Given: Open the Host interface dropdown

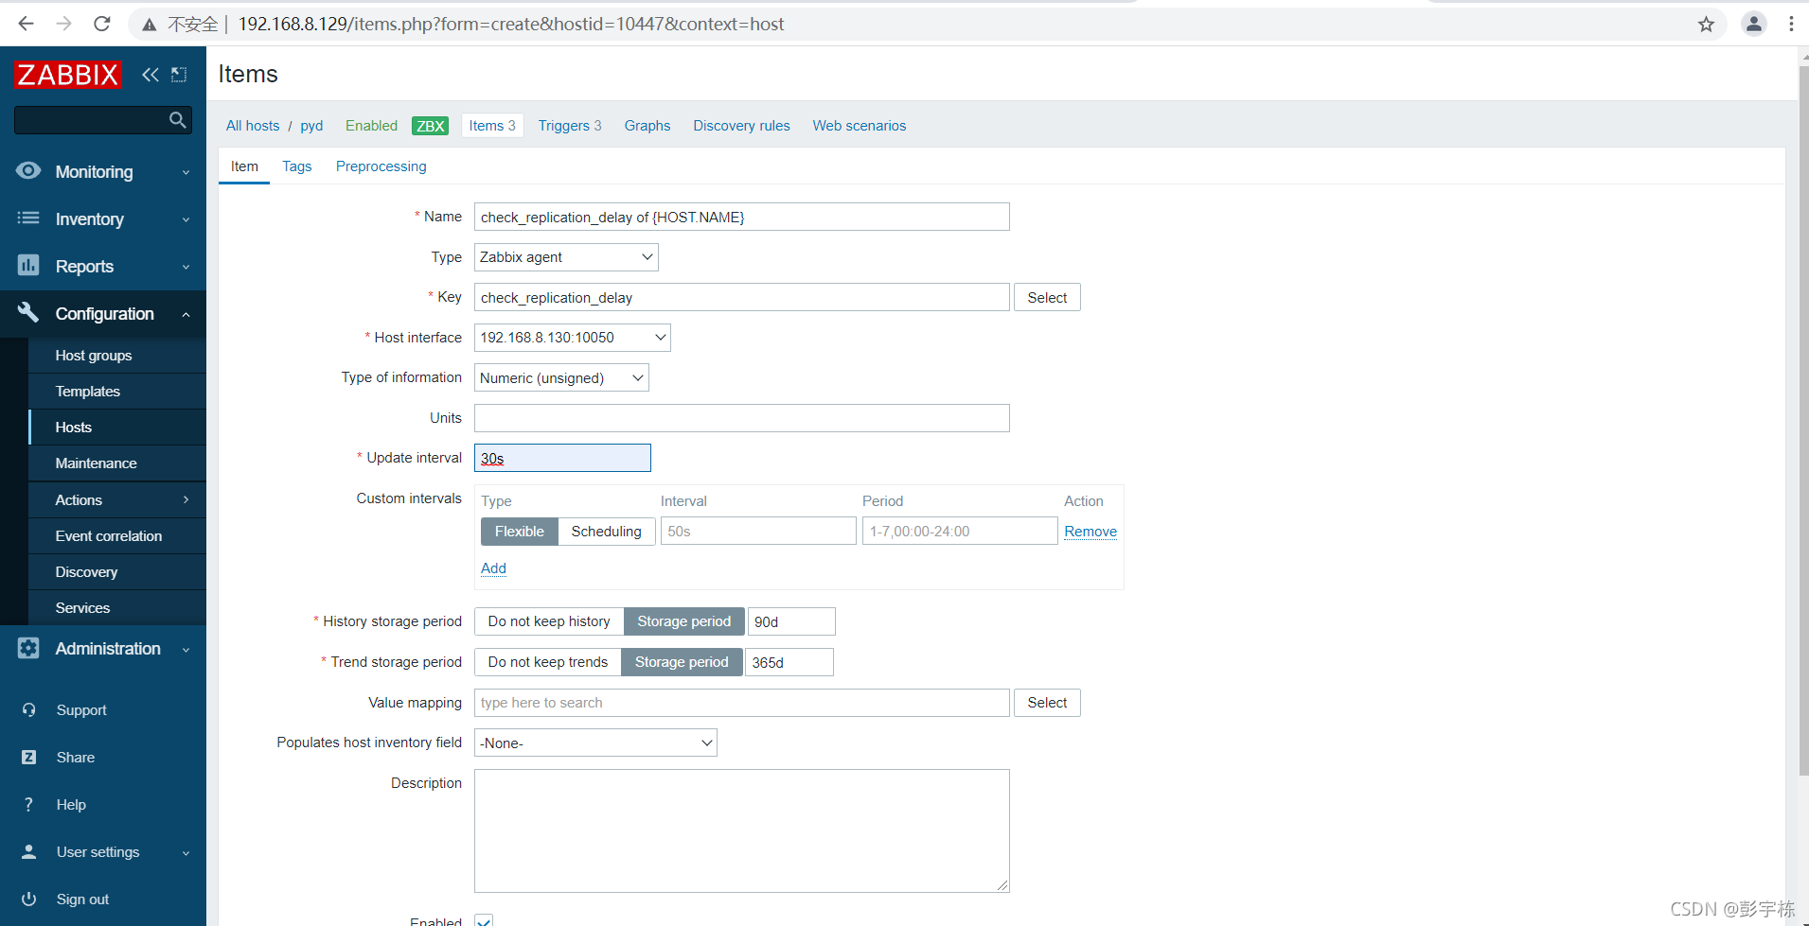Looking at the screenshot, I should (572, 338).
